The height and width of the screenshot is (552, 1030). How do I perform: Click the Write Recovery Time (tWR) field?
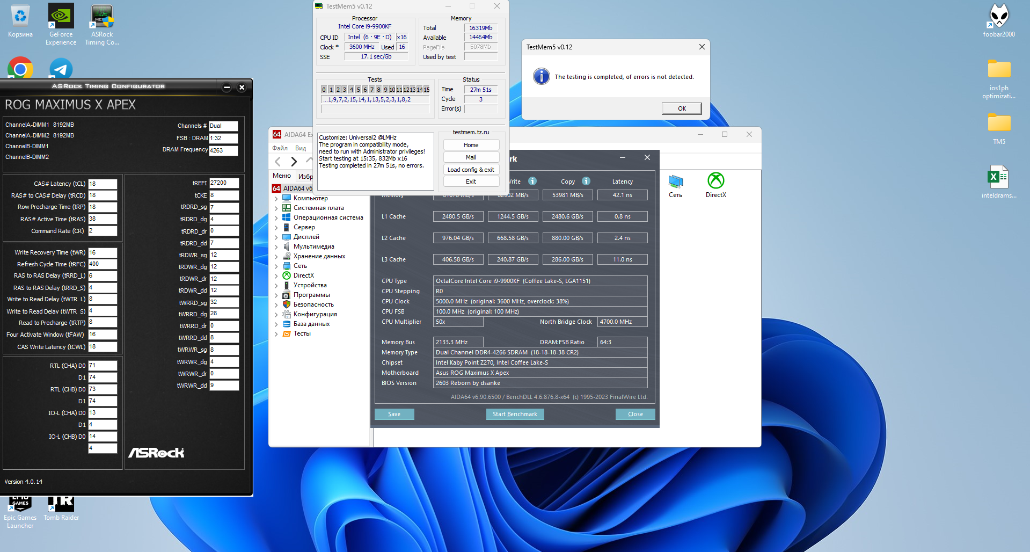103,252
